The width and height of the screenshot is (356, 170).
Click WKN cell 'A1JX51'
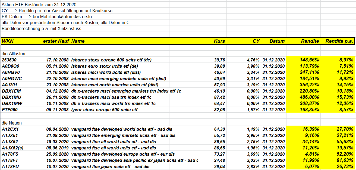click(x=10, y=136)
